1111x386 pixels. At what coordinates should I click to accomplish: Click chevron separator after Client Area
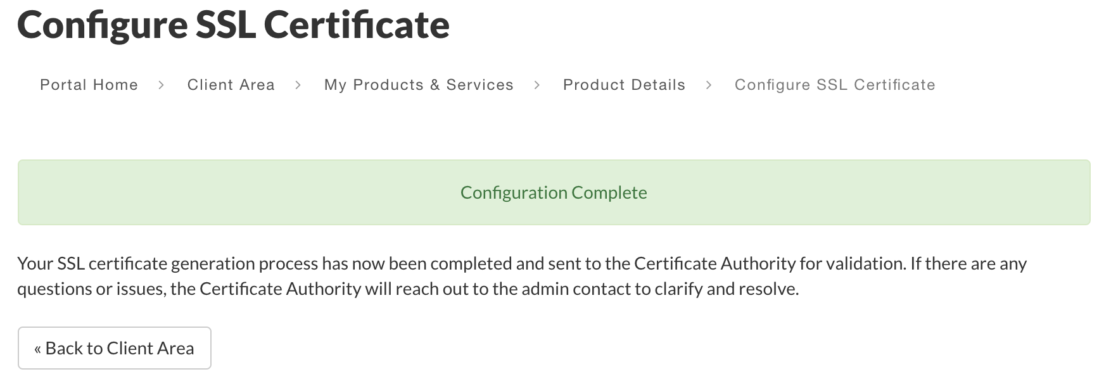[298, 85]
